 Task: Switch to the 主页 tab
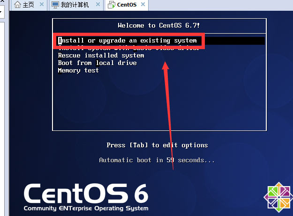(x=29, y=5)
